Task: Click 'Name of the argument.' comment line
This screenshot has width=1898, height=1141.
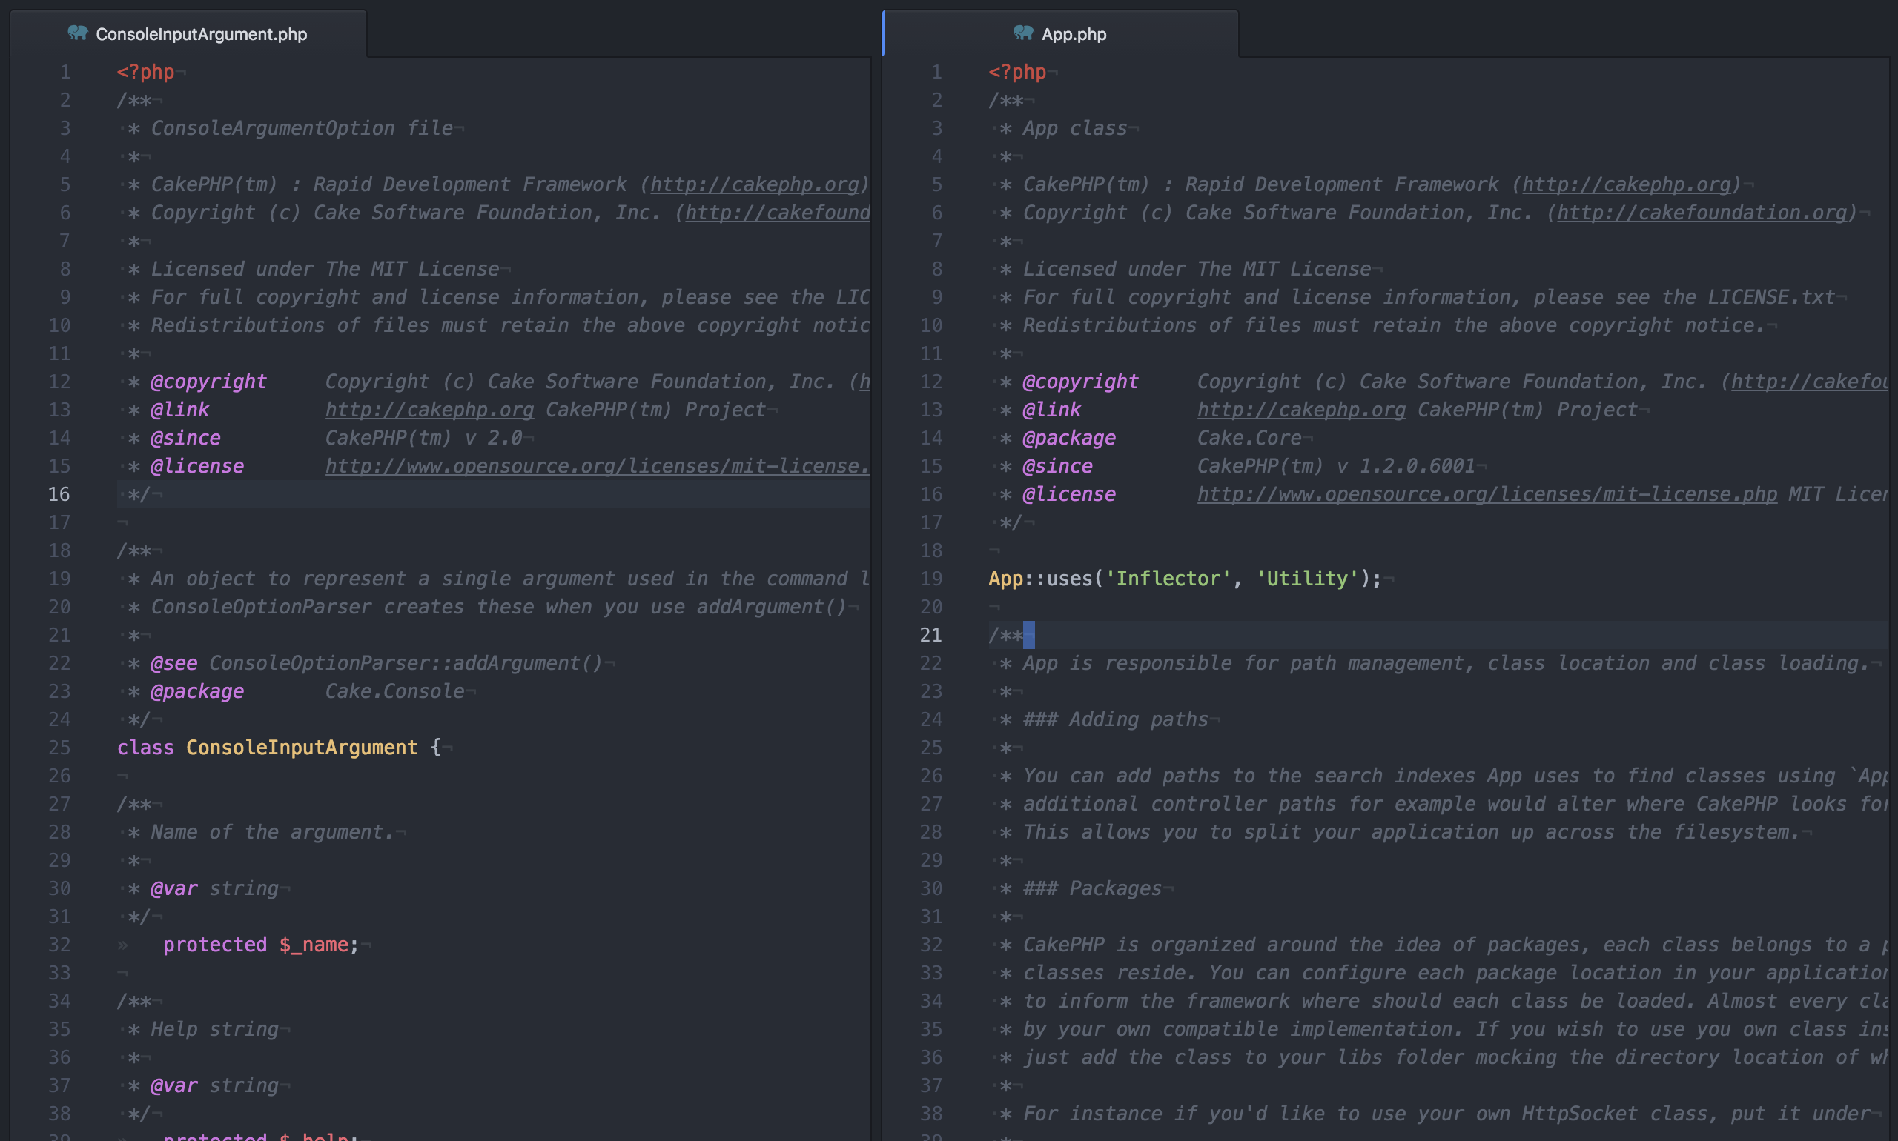Action: pos(272,832)
